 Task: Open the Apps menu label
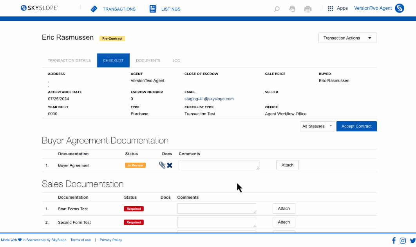coord(342,8)
